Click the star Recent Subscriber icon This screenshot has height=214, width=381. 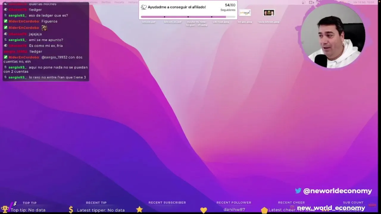(140, 210)
